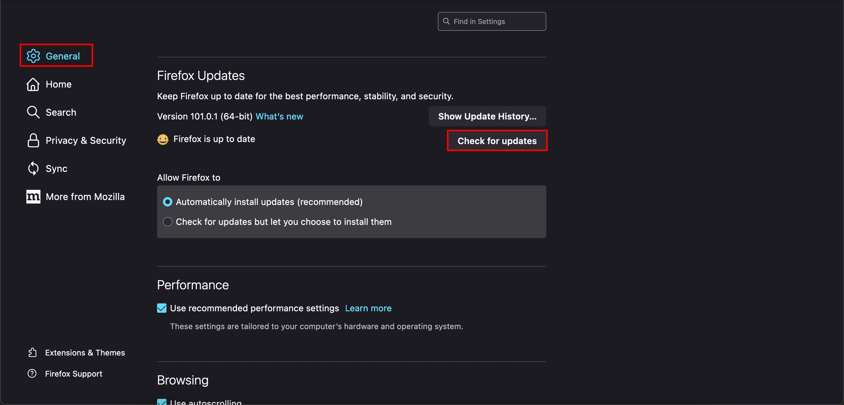Click the Search magnifier icon in sidebar
Viewport: 844px width, 405px height.
pyautogui.click(x=33, y=112)
